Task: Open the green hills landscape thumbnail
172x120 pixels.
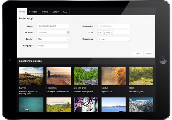Action: 58,105
